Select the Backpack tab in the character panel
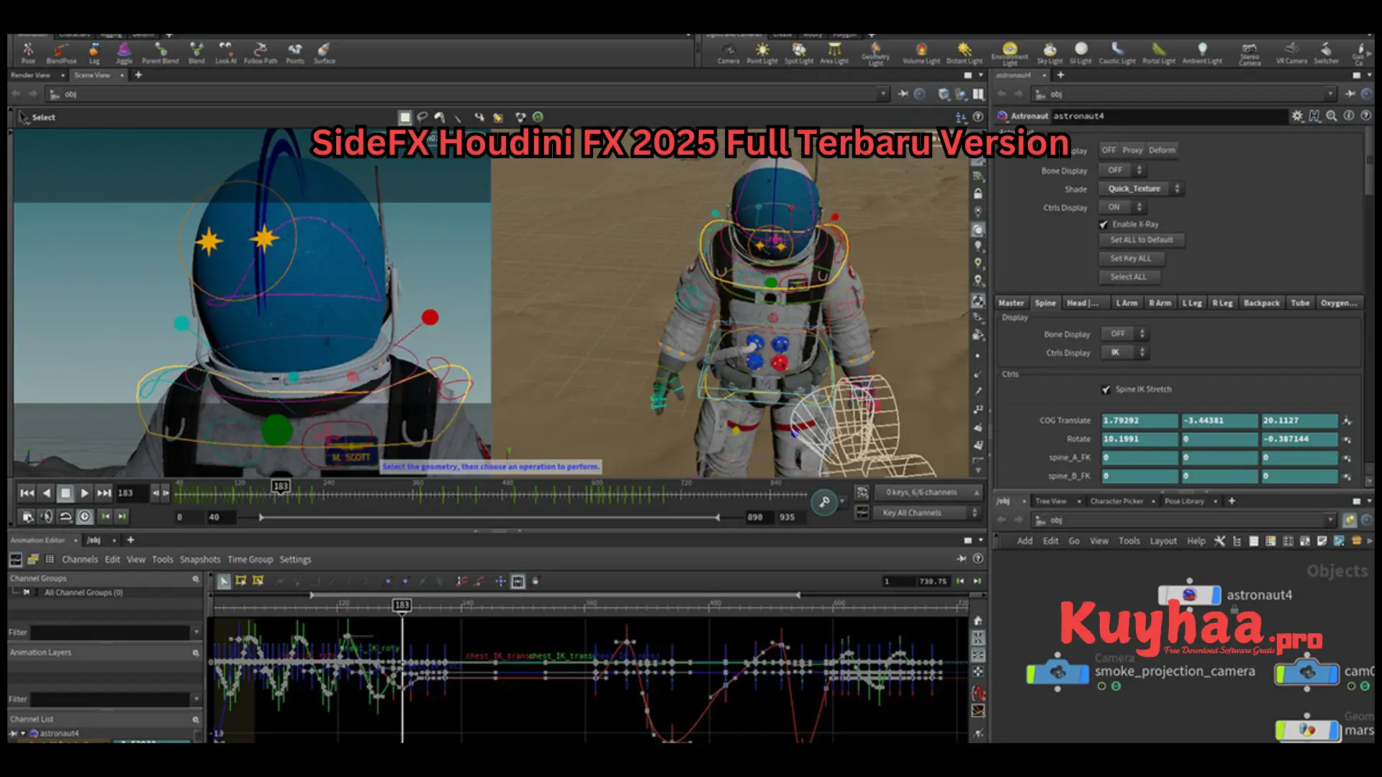Viewport: 1382px width, 777px height. tap(1261, 302)
